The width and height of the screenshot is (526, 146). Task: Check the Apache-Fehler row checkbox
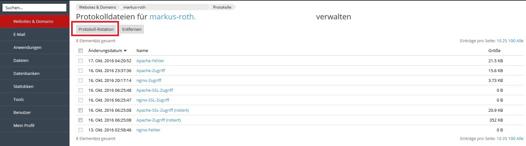point(81,61)
